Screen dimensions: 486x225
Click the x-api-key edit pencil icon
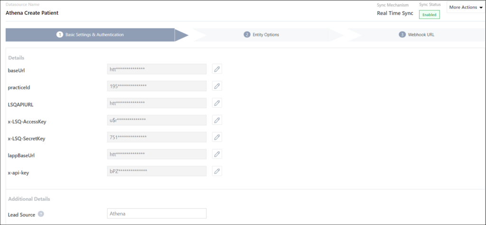217,171
